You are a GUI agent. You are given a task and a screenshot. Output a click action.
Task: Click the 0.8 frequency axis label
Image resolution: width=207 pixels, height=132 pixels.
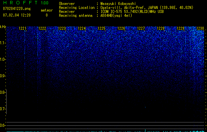[x=3, y=92]
